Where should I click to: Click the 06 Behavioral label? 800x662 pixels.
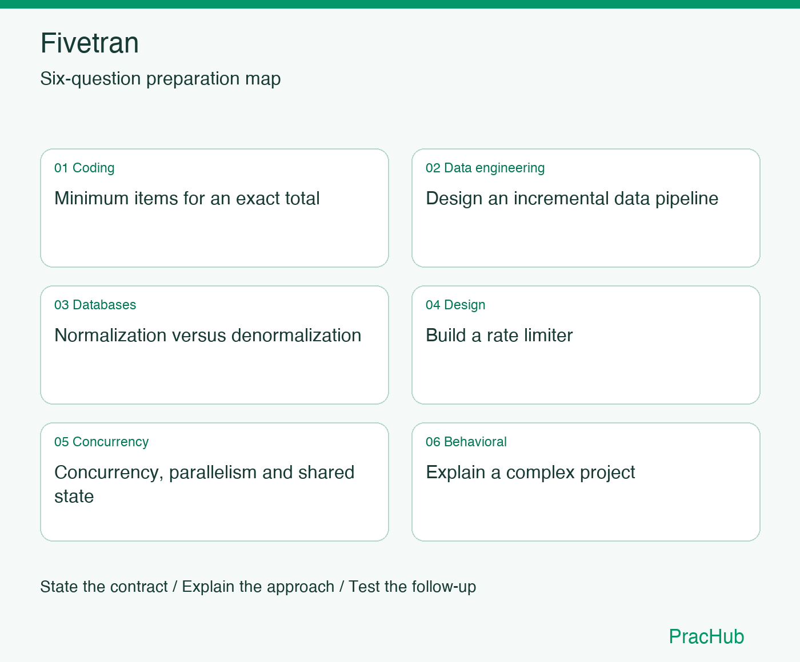coord(466,442)
